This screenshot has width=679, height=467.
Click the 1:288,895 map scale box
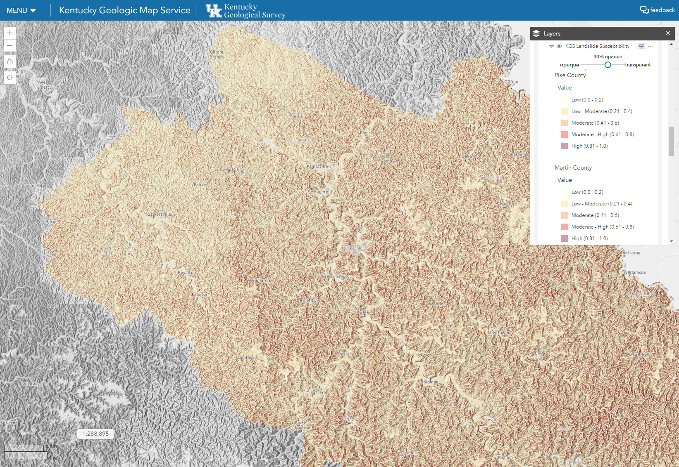[x=95, y=434]
